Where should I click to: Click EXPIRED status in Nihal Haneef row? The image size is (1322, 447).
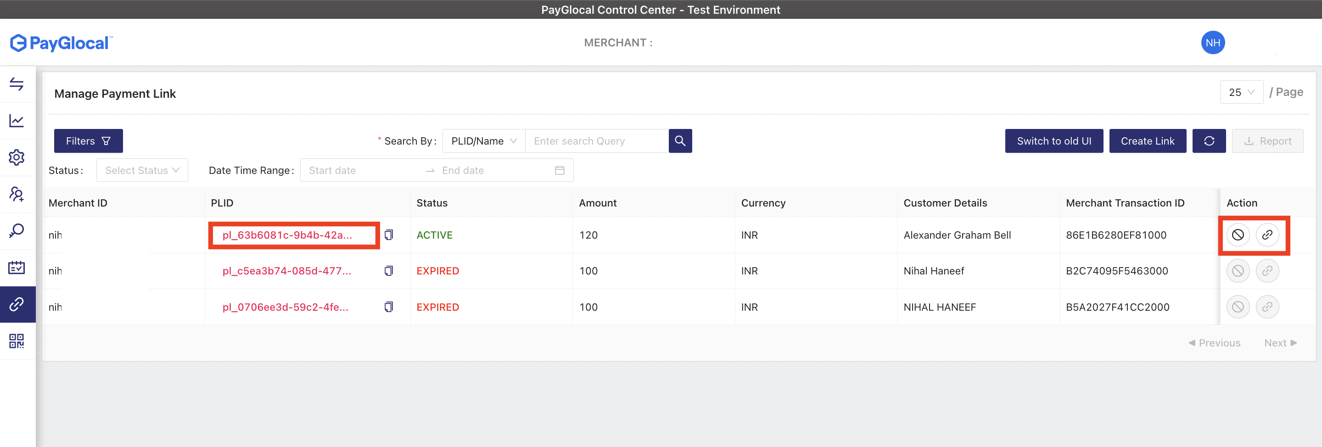point(437,271)
